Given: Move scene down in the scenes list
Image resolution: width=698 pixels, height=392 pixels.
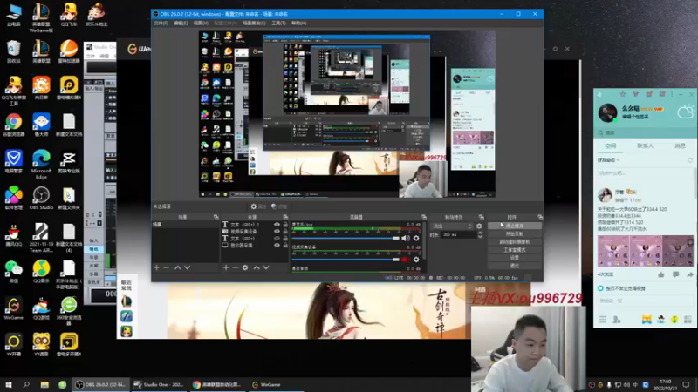Looking at the screenshot, I should (x=187, y=267).
